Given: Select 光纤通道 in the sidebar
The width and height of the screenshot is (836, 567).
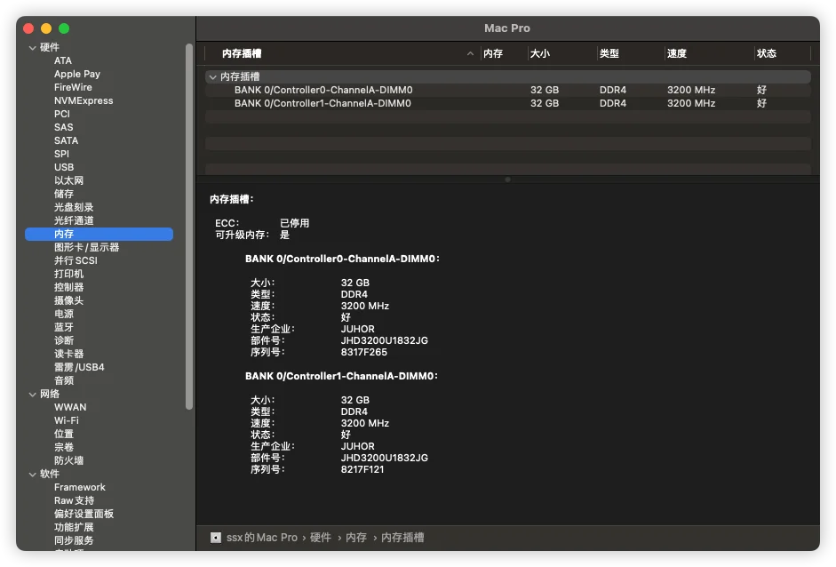Looking at the screenshot, I should [74, 220].
